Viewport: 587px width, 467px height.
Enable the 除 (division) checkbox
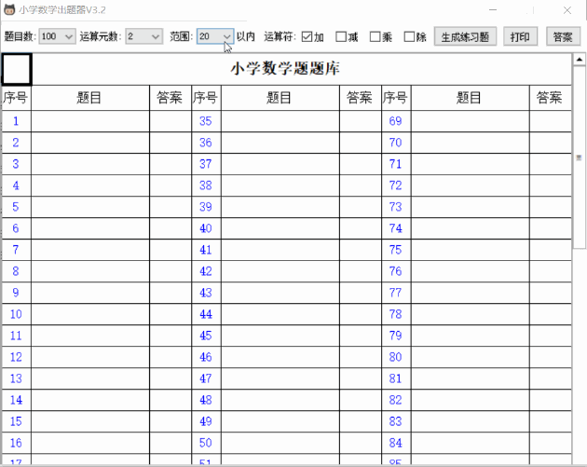pyautogui.click(x=409, y=37)
